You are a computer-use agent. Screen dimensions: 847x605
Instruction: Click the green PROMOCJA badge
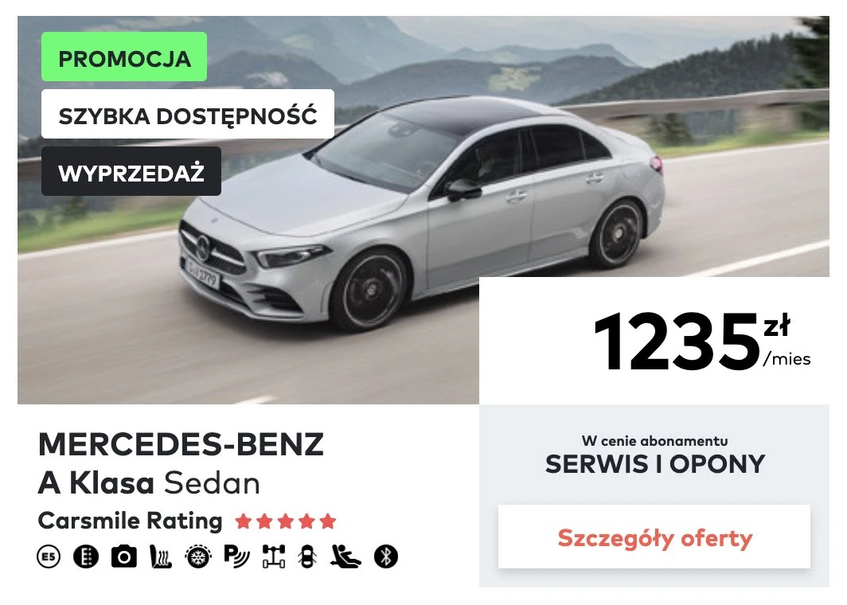pos(124,57)
